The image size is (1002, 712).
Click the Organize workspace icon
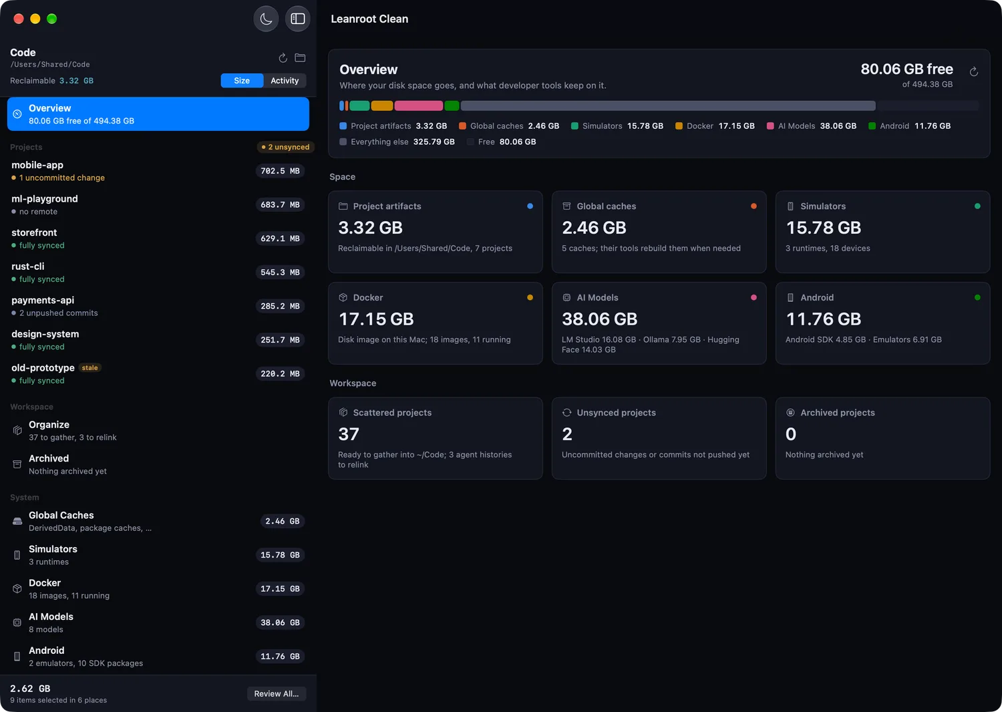click(x=17, y=431)
